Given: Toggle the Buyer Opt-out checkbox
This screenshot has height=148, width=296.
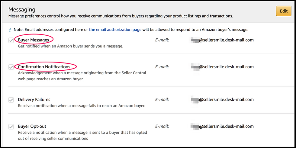Looking at the screenshot, I should tap(11, 127).
